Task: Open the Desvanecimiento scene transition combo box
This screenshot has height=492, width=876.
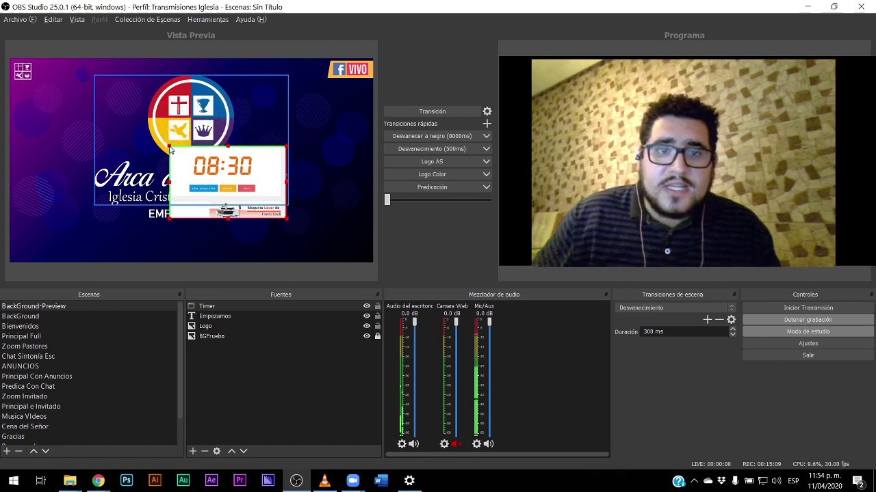Action: [675, 308]
